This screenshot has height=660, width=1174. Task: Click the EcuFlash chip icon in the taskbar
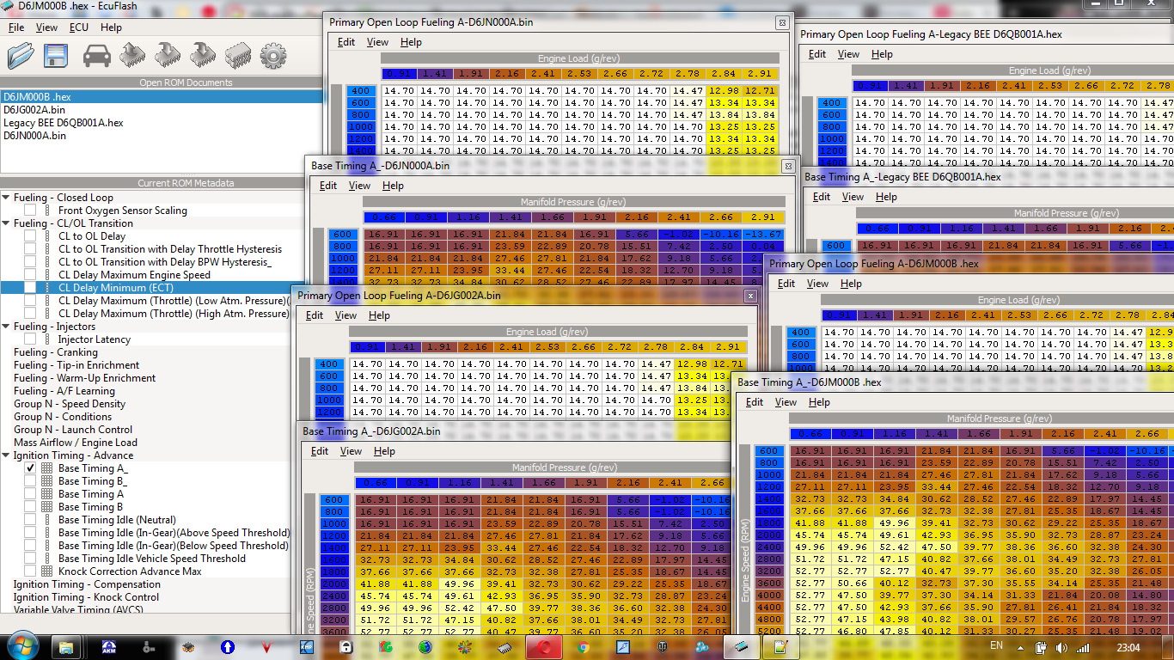pyautogui.click(x=740, y=646)
